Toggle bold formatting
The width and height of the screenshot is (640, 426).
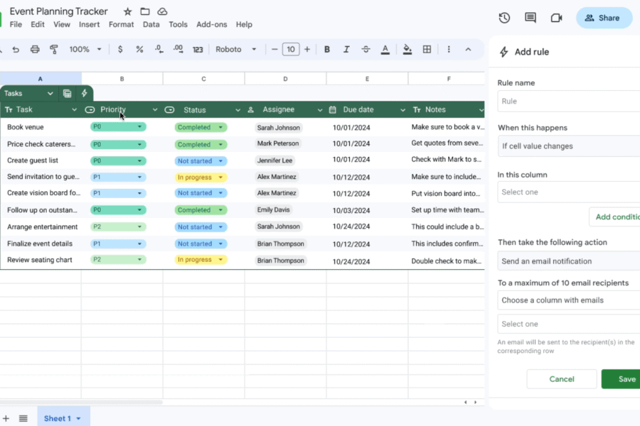[327, 49]
